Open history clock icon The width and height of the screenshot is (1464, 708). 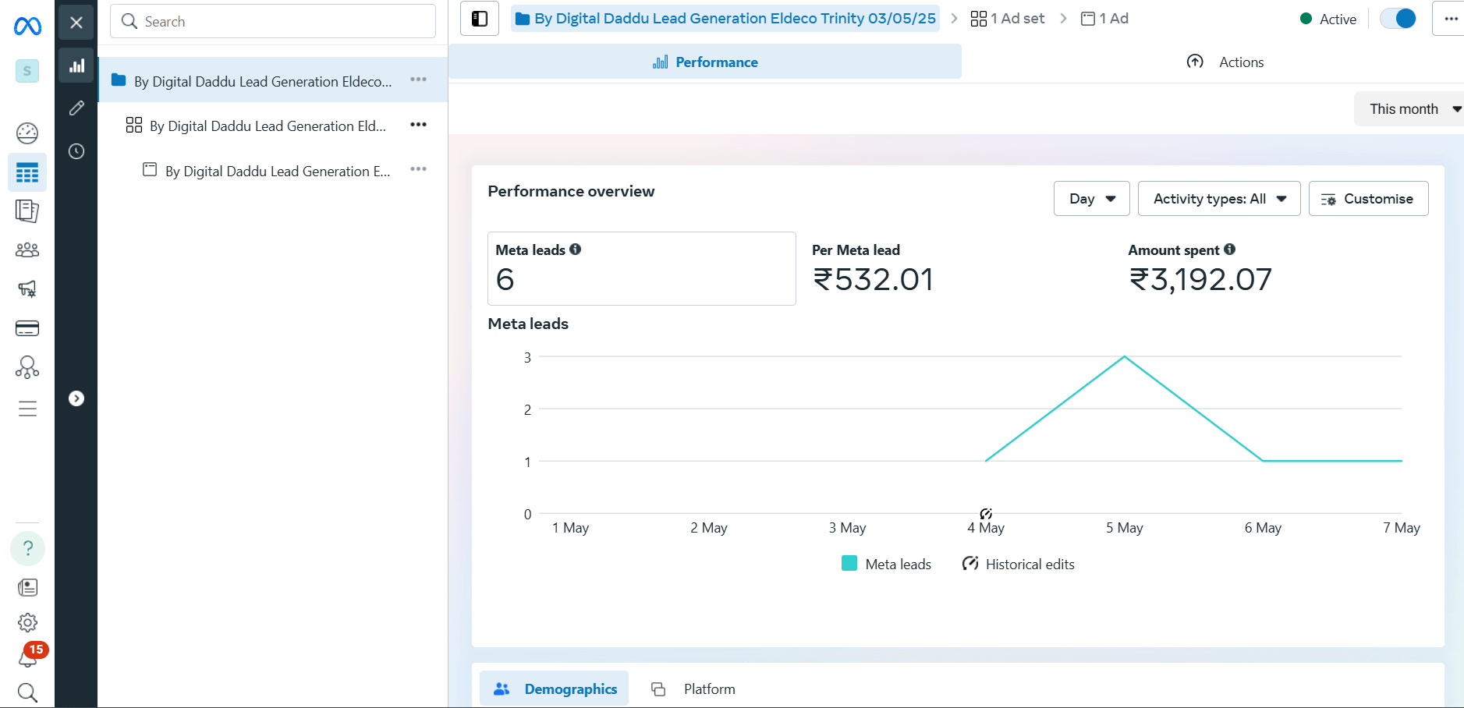pos(76,151)
